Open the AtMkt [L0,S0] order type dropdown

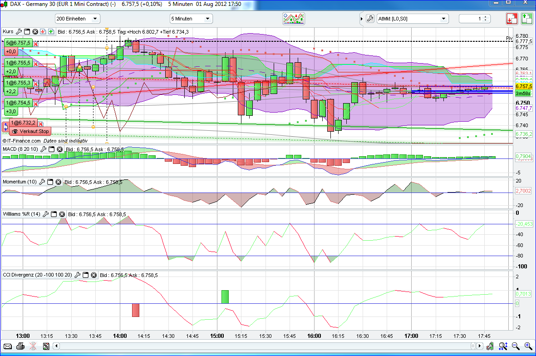click(x=413, y=19)
